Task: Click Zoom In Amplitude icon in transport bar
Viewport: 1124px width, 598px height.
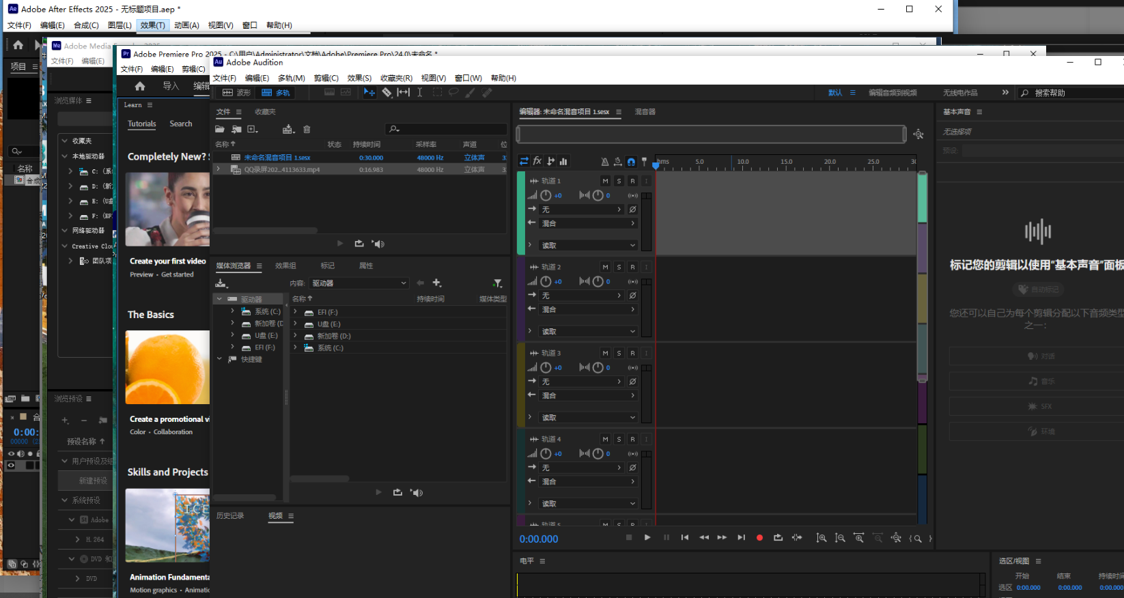Action: coord(821,538)
